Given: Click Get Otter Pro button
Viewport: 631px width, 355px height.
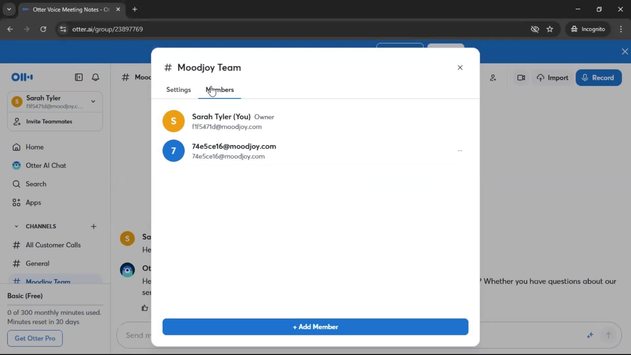Looking at the screenshot, I should [x=35, y=338].
